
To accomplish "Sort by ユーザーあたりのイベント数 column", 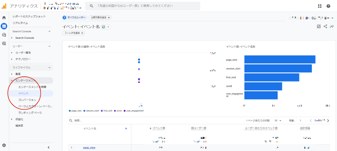I will pos(261,128).
